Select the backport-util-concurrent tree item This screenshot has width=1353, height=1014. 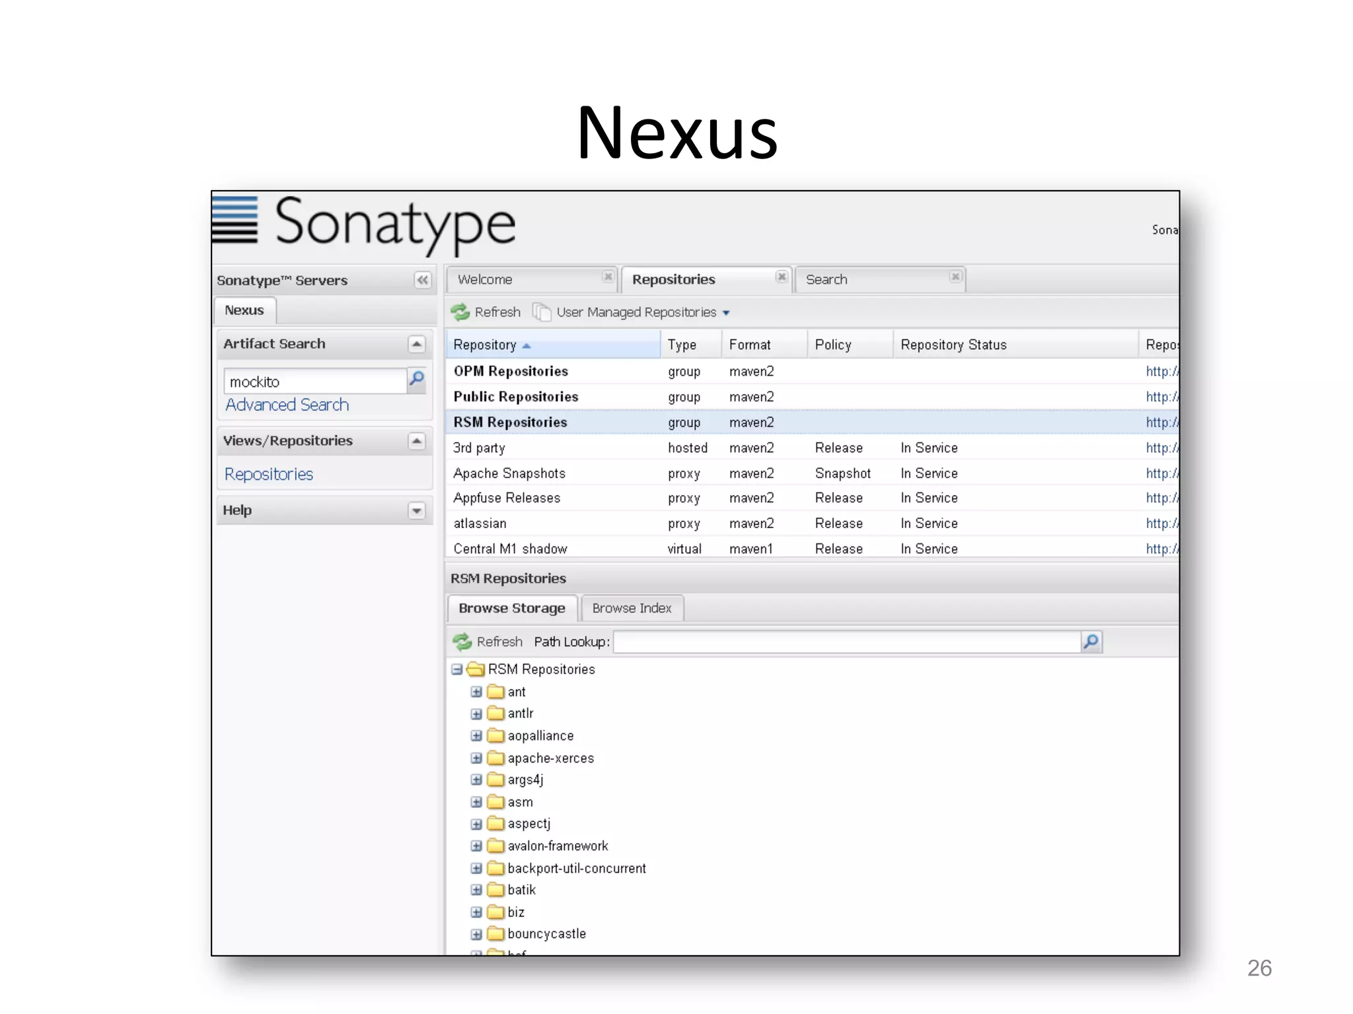[x=577, y=869]
